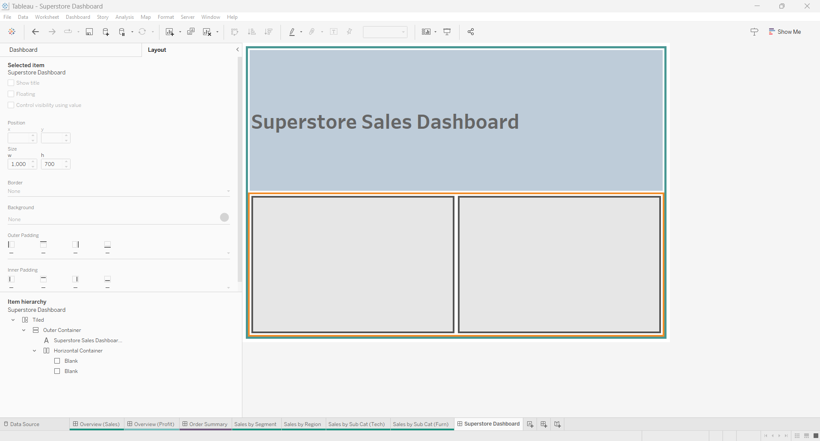Open the Show Me panel
Screen dimensions: 820x441
tap(785, 32)
